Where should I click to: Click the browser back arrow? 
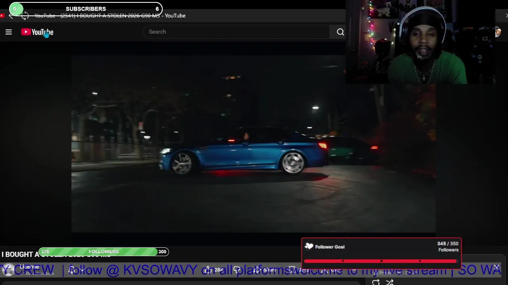(11, 16)
